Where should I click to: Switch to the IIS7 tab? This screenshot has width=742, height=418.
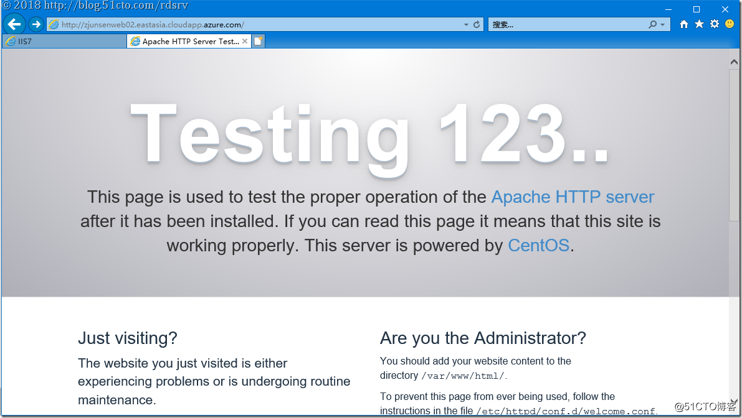(64, 42)
